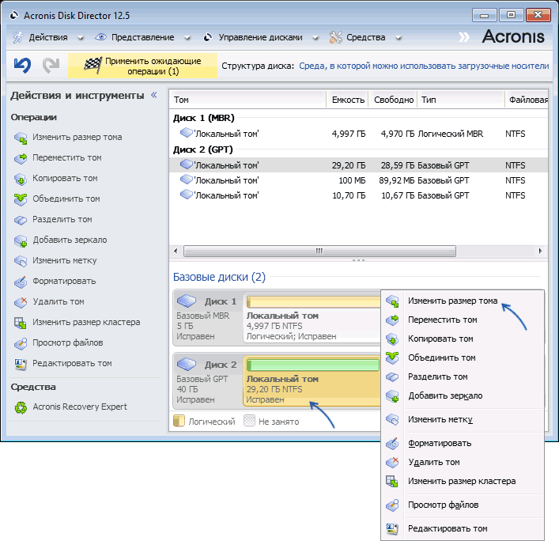Image resolution: width=559 pixels, height=541 pixels.
Task: Sort by the Том column header
Action: click(x=247, y=100)
